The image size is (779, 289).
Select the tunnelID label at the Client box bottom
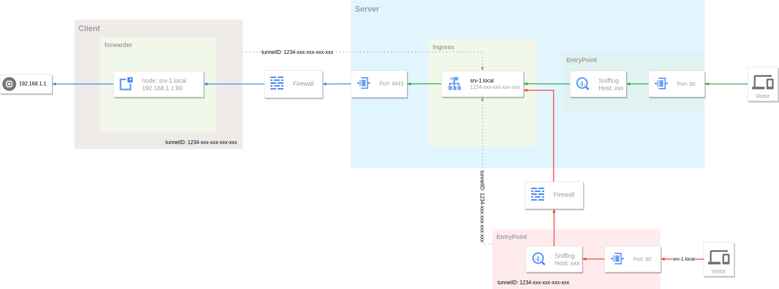(201, 142)
